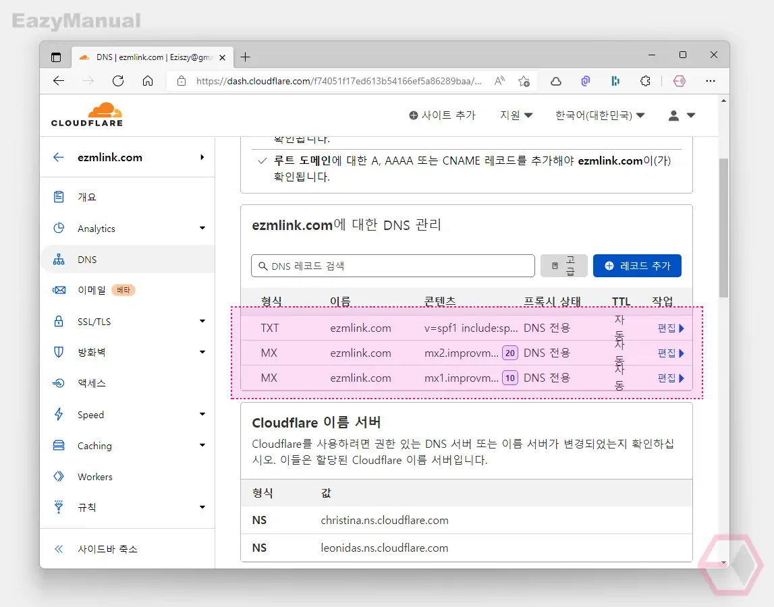Click the cloud extension icon in toolbar
Image resolution: width=774 pixels, height=607 pixels.
coord(556,81)
